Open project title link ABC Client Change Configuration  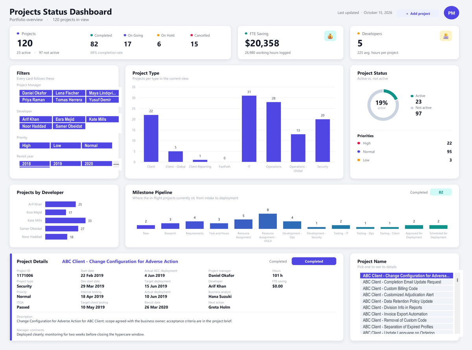pos(120,262)
